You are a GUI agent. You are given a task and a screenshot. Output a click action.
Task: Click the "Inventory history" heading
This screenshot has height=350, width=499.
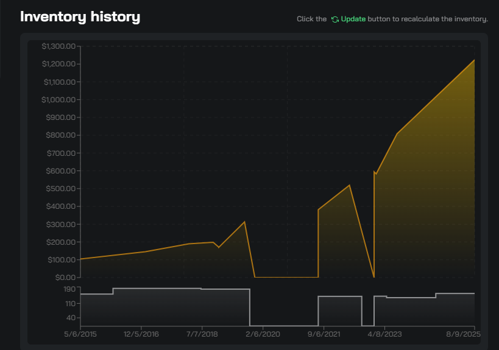(x=80, y=16)
